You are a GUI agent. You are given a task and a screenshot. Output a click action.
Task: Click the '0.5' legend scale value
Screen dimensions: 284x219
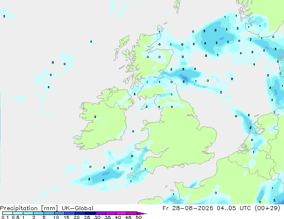point(16,217)
